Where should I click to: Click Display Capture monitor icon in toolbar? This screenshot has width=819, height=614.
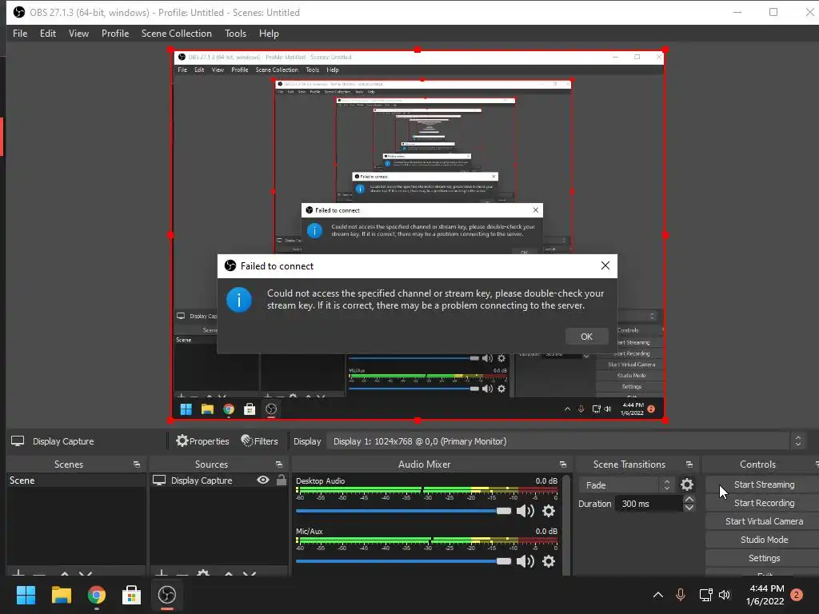point(18,441)
